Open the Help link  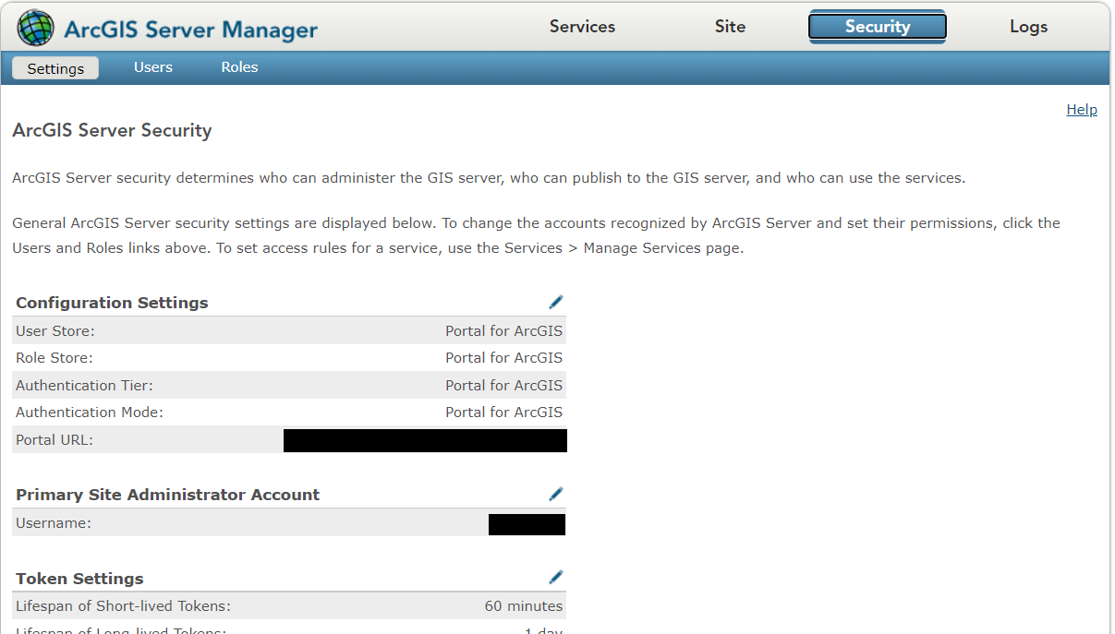click(x=1081, y=109)
